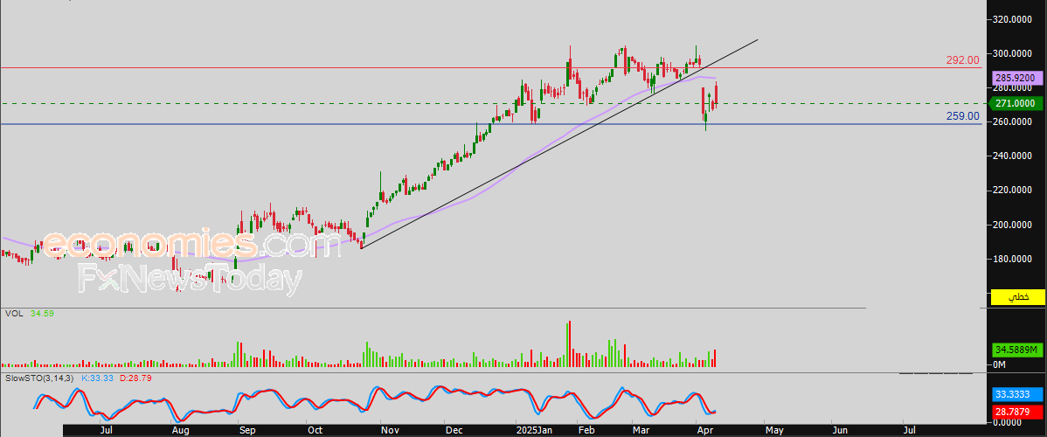Click the Dec time axis label
The height and width of the screenshot is (437, 1047).
(x=455, y=431)
